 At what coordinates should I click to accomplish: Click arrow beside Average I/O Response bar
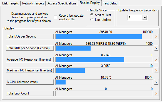[x=156, y=60]
